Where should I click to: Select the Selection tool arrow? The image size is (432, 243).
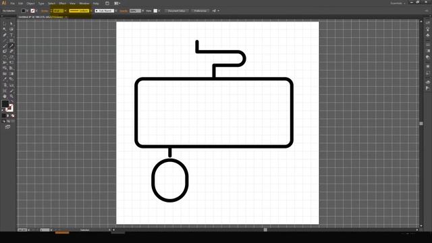tap(5, 24)
